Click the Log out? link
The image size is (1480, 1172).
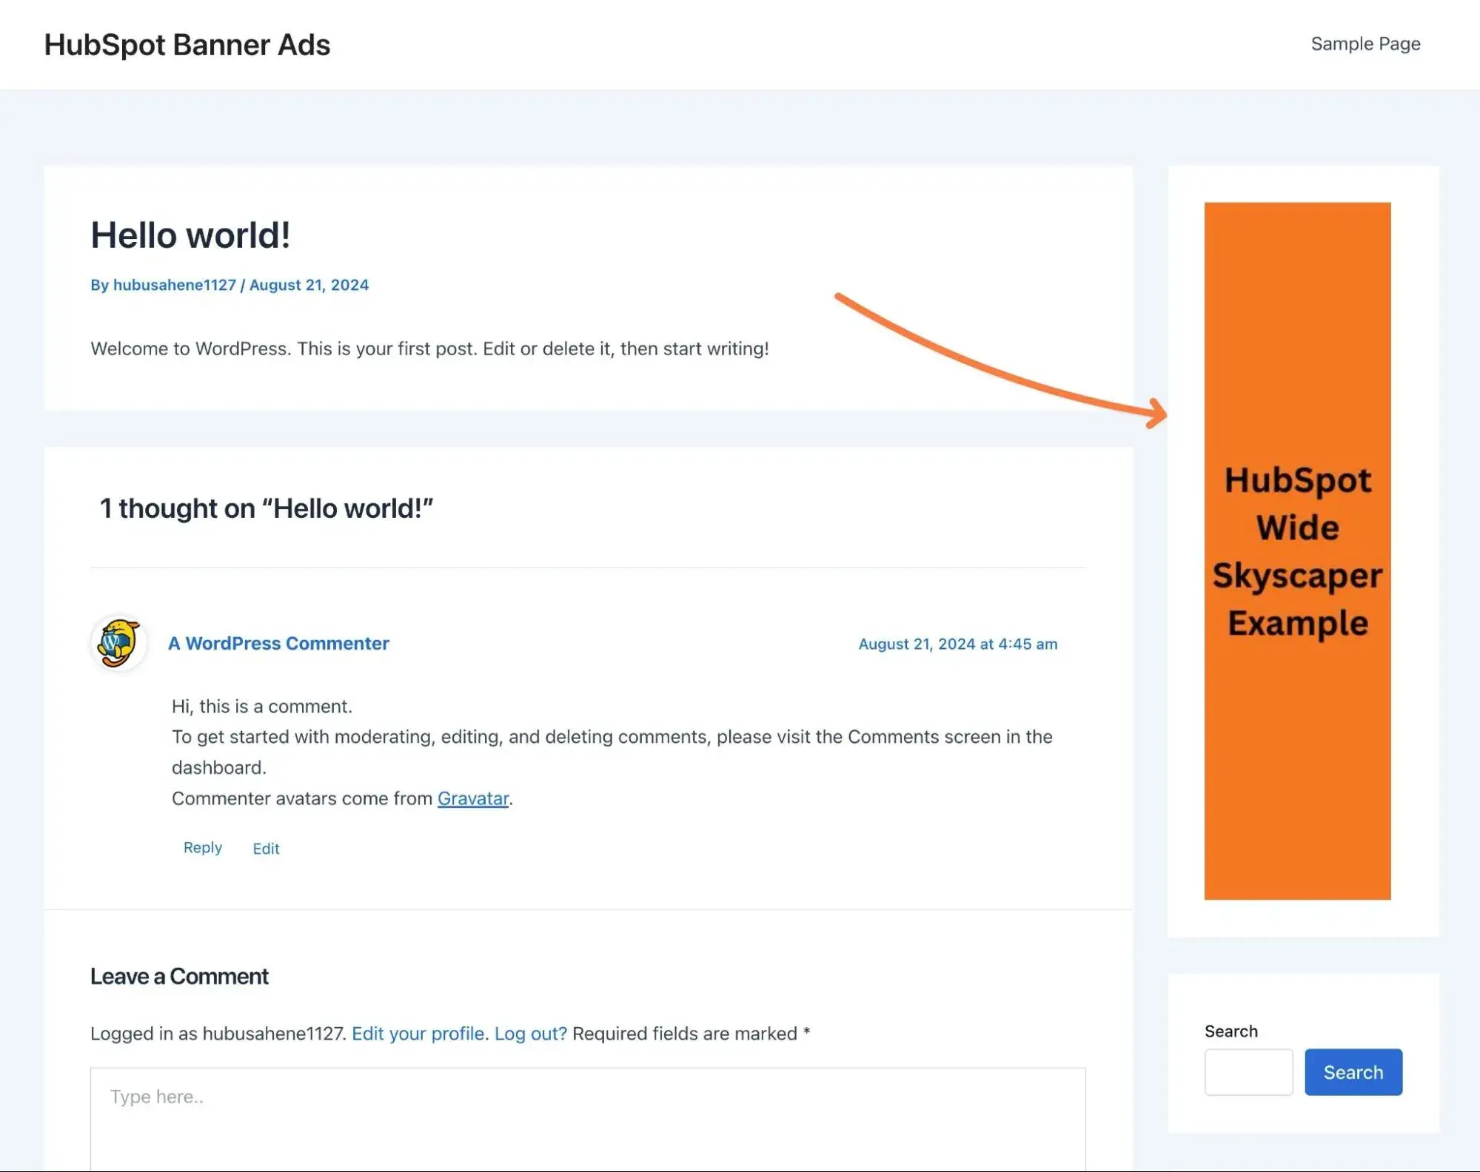pyautogui.click(x=530, y=1033)
